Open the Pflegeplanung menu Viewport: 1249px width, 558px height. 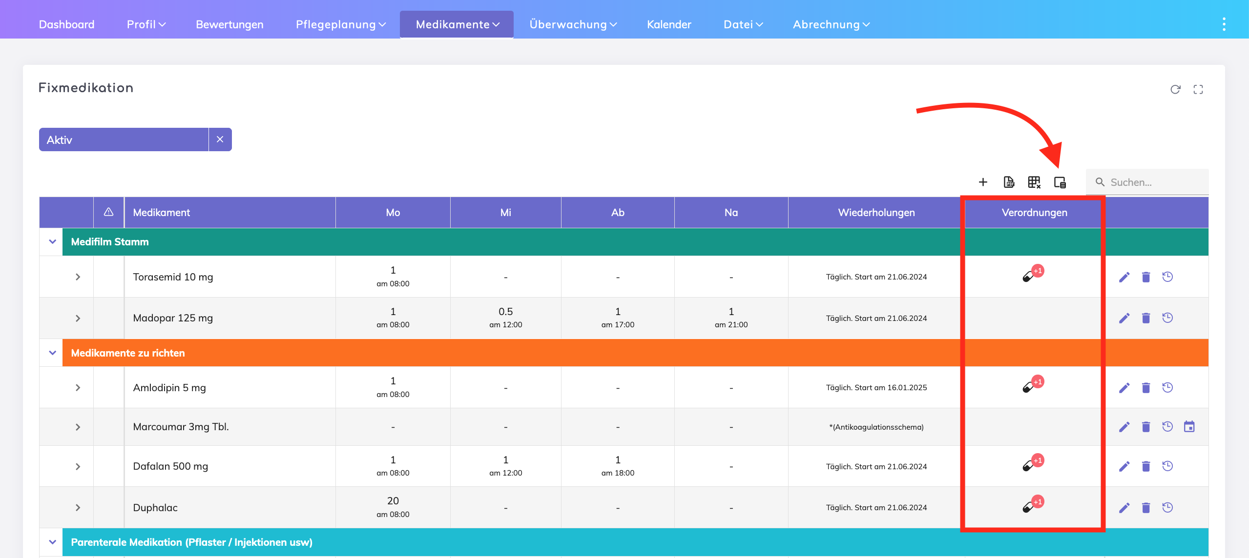pyautogui.click(x=340, y=24)
